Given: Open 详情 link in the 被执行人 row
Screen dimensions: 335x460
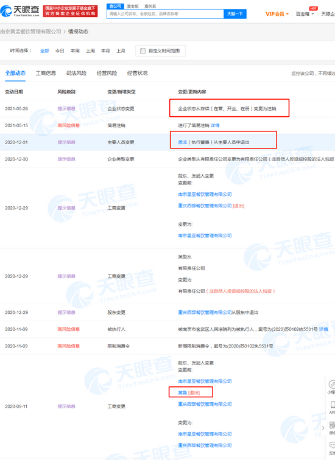Looking at the screenshot, I should 323,329.
